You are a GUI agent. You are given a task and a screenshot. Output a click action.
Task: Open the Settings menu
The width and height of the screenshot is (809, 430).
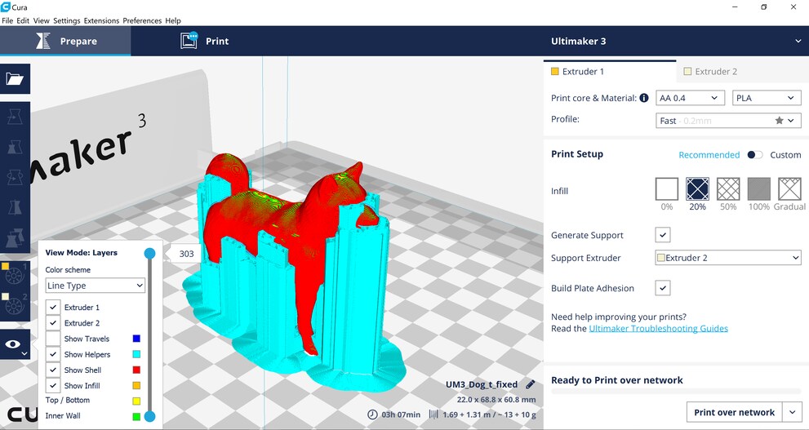(x=67, y=20)
